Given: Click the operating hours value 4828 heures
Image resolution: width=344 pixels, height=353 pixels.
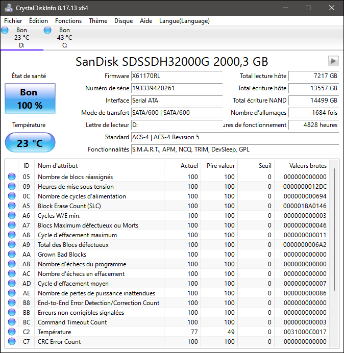Looking at the screenshot, I should [x=313, y=125].
